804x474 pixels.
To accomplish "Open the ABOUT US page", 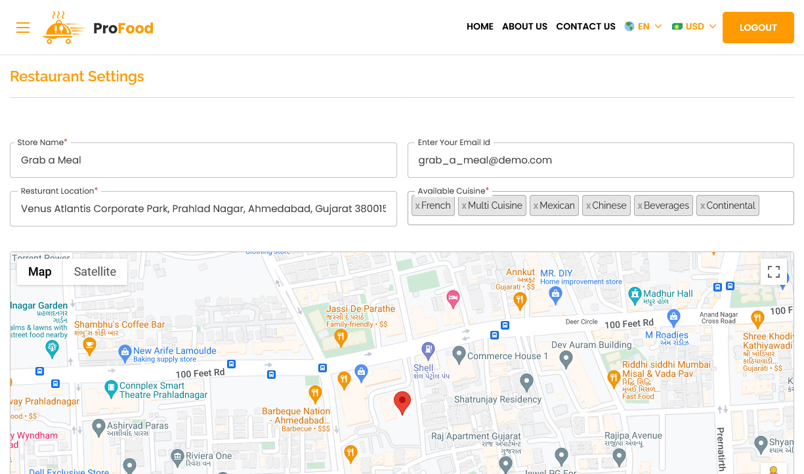I will pos(524,27).
